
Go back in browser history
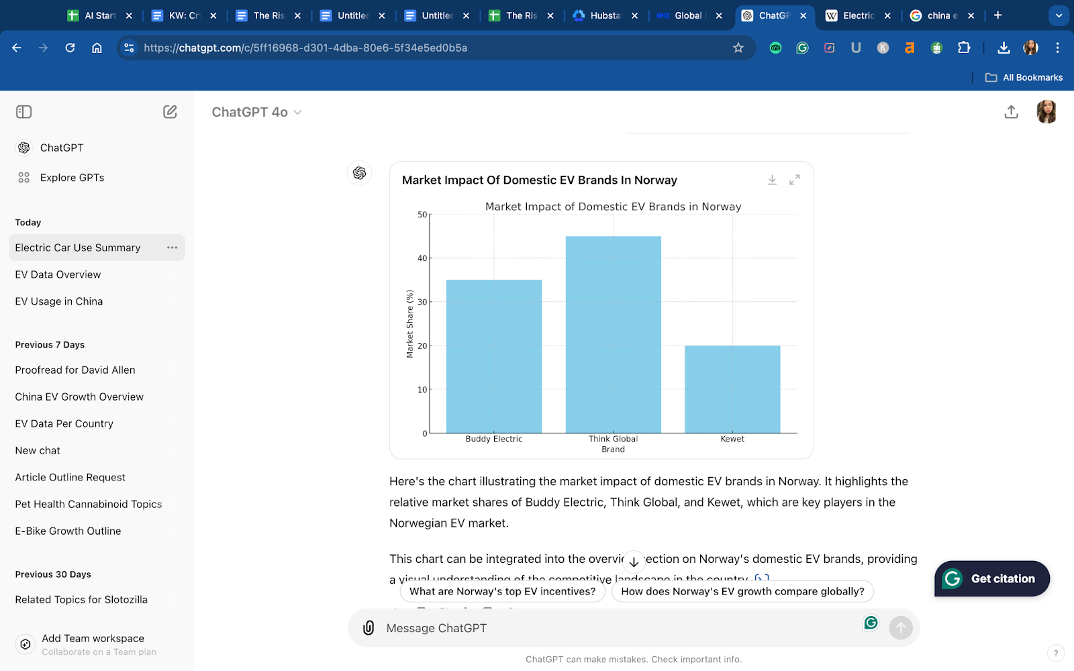[x=17, y=48]
